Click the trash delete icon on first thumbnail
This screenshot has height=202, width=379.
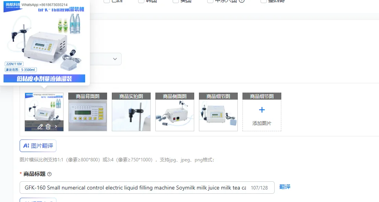coord(48,127)
